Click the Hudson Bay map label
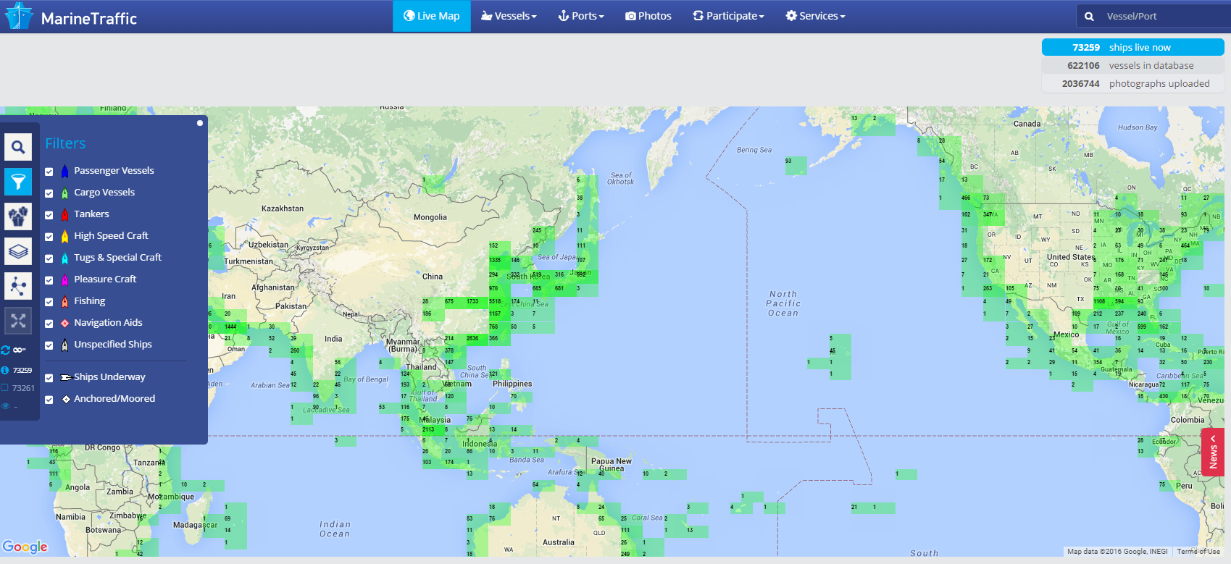Image resolution: width=1231 pixels, height=564 pixels. (x=1138, y=127)
